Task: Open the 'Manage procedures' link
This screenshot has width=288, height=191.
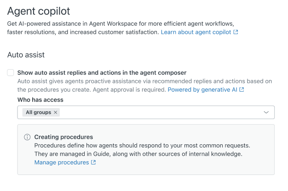Action: (62, 163)
